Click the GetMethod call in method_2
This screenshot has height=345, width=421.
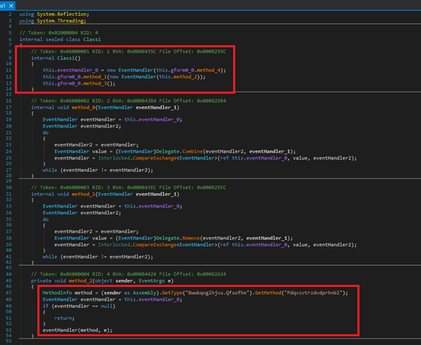[x=268, y=293]
